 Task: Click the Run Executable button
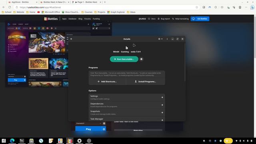(x=124, y=59)
